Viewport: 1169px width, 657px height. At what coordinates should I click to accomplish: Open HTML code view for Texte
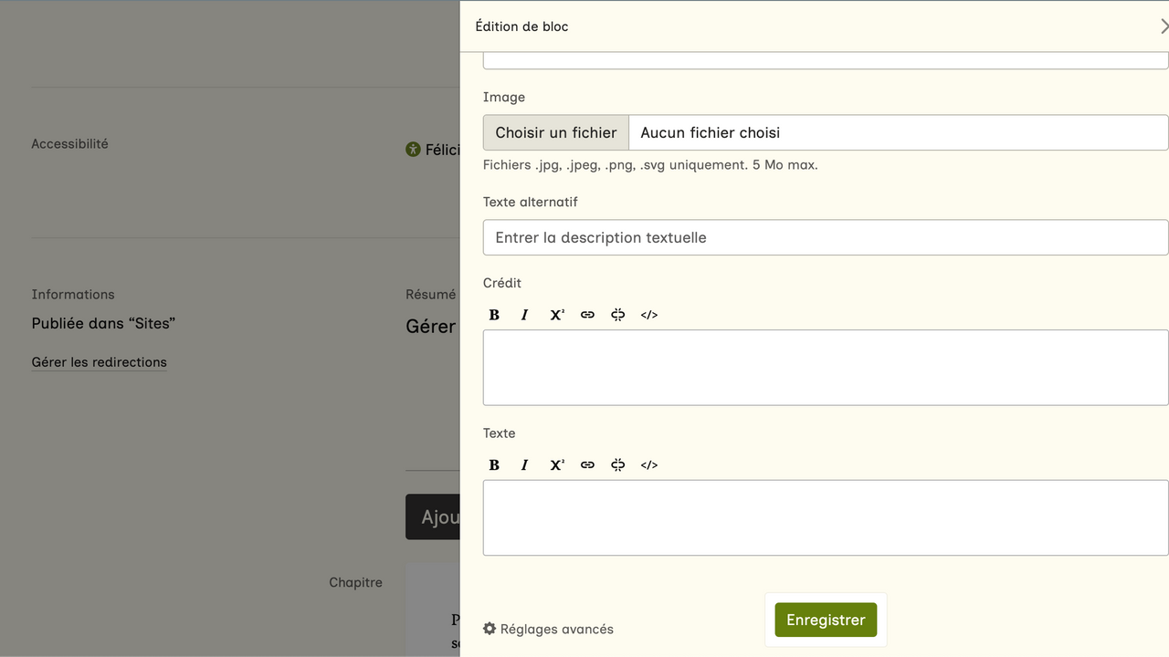(649, 465)
